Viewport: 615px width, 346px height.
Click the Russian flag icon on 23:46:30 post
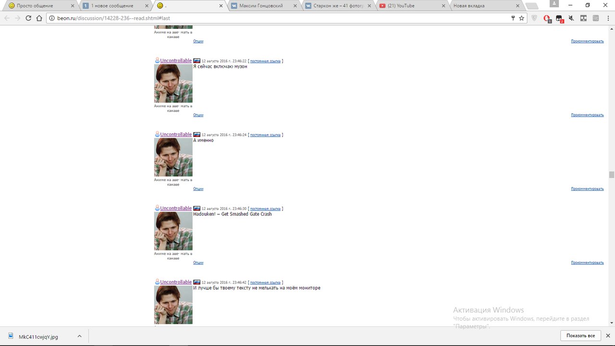pyautogui.click(x=197, y=209)
